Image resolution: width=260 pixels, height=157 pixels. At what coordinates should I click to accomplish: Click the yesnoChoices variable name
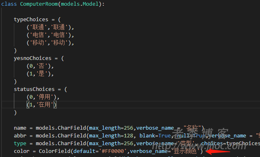coord(33,58)
